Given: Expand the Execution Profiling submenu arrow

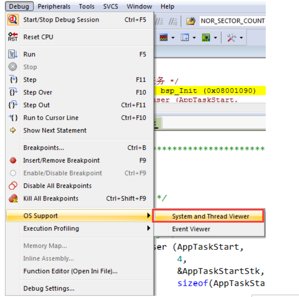Looking at the screenshot, I should point(149,228).
